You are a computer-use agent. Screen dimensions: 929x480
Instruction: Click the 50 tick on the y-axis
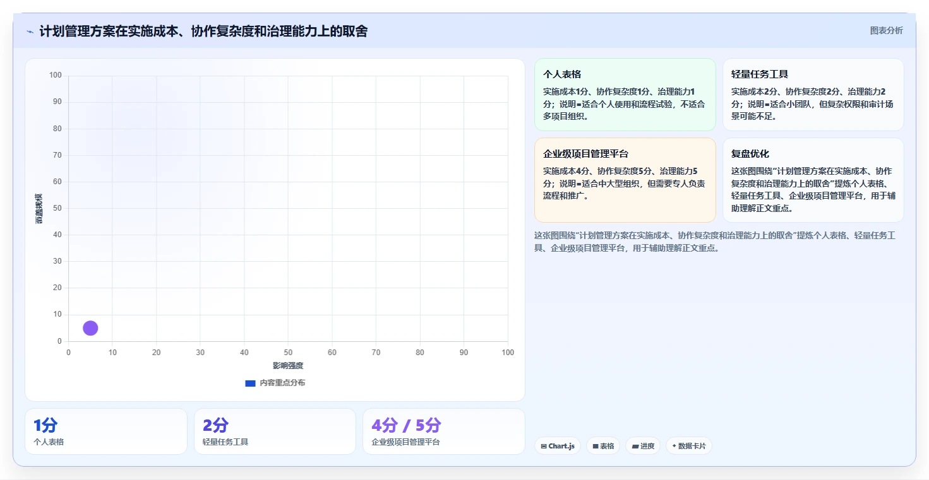click(57, 208)
